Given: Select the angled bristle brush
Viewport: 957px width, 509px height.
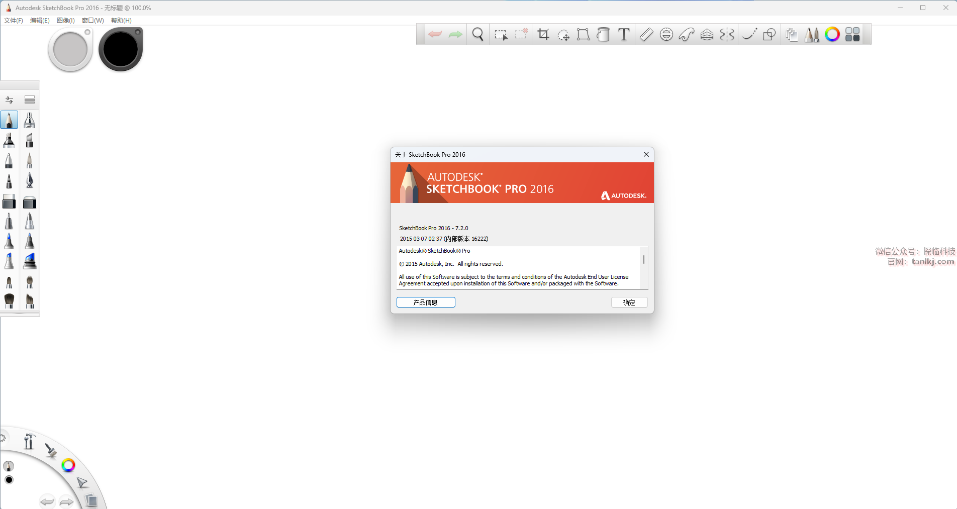Looking at the screenshot, I should click(30, 301).
